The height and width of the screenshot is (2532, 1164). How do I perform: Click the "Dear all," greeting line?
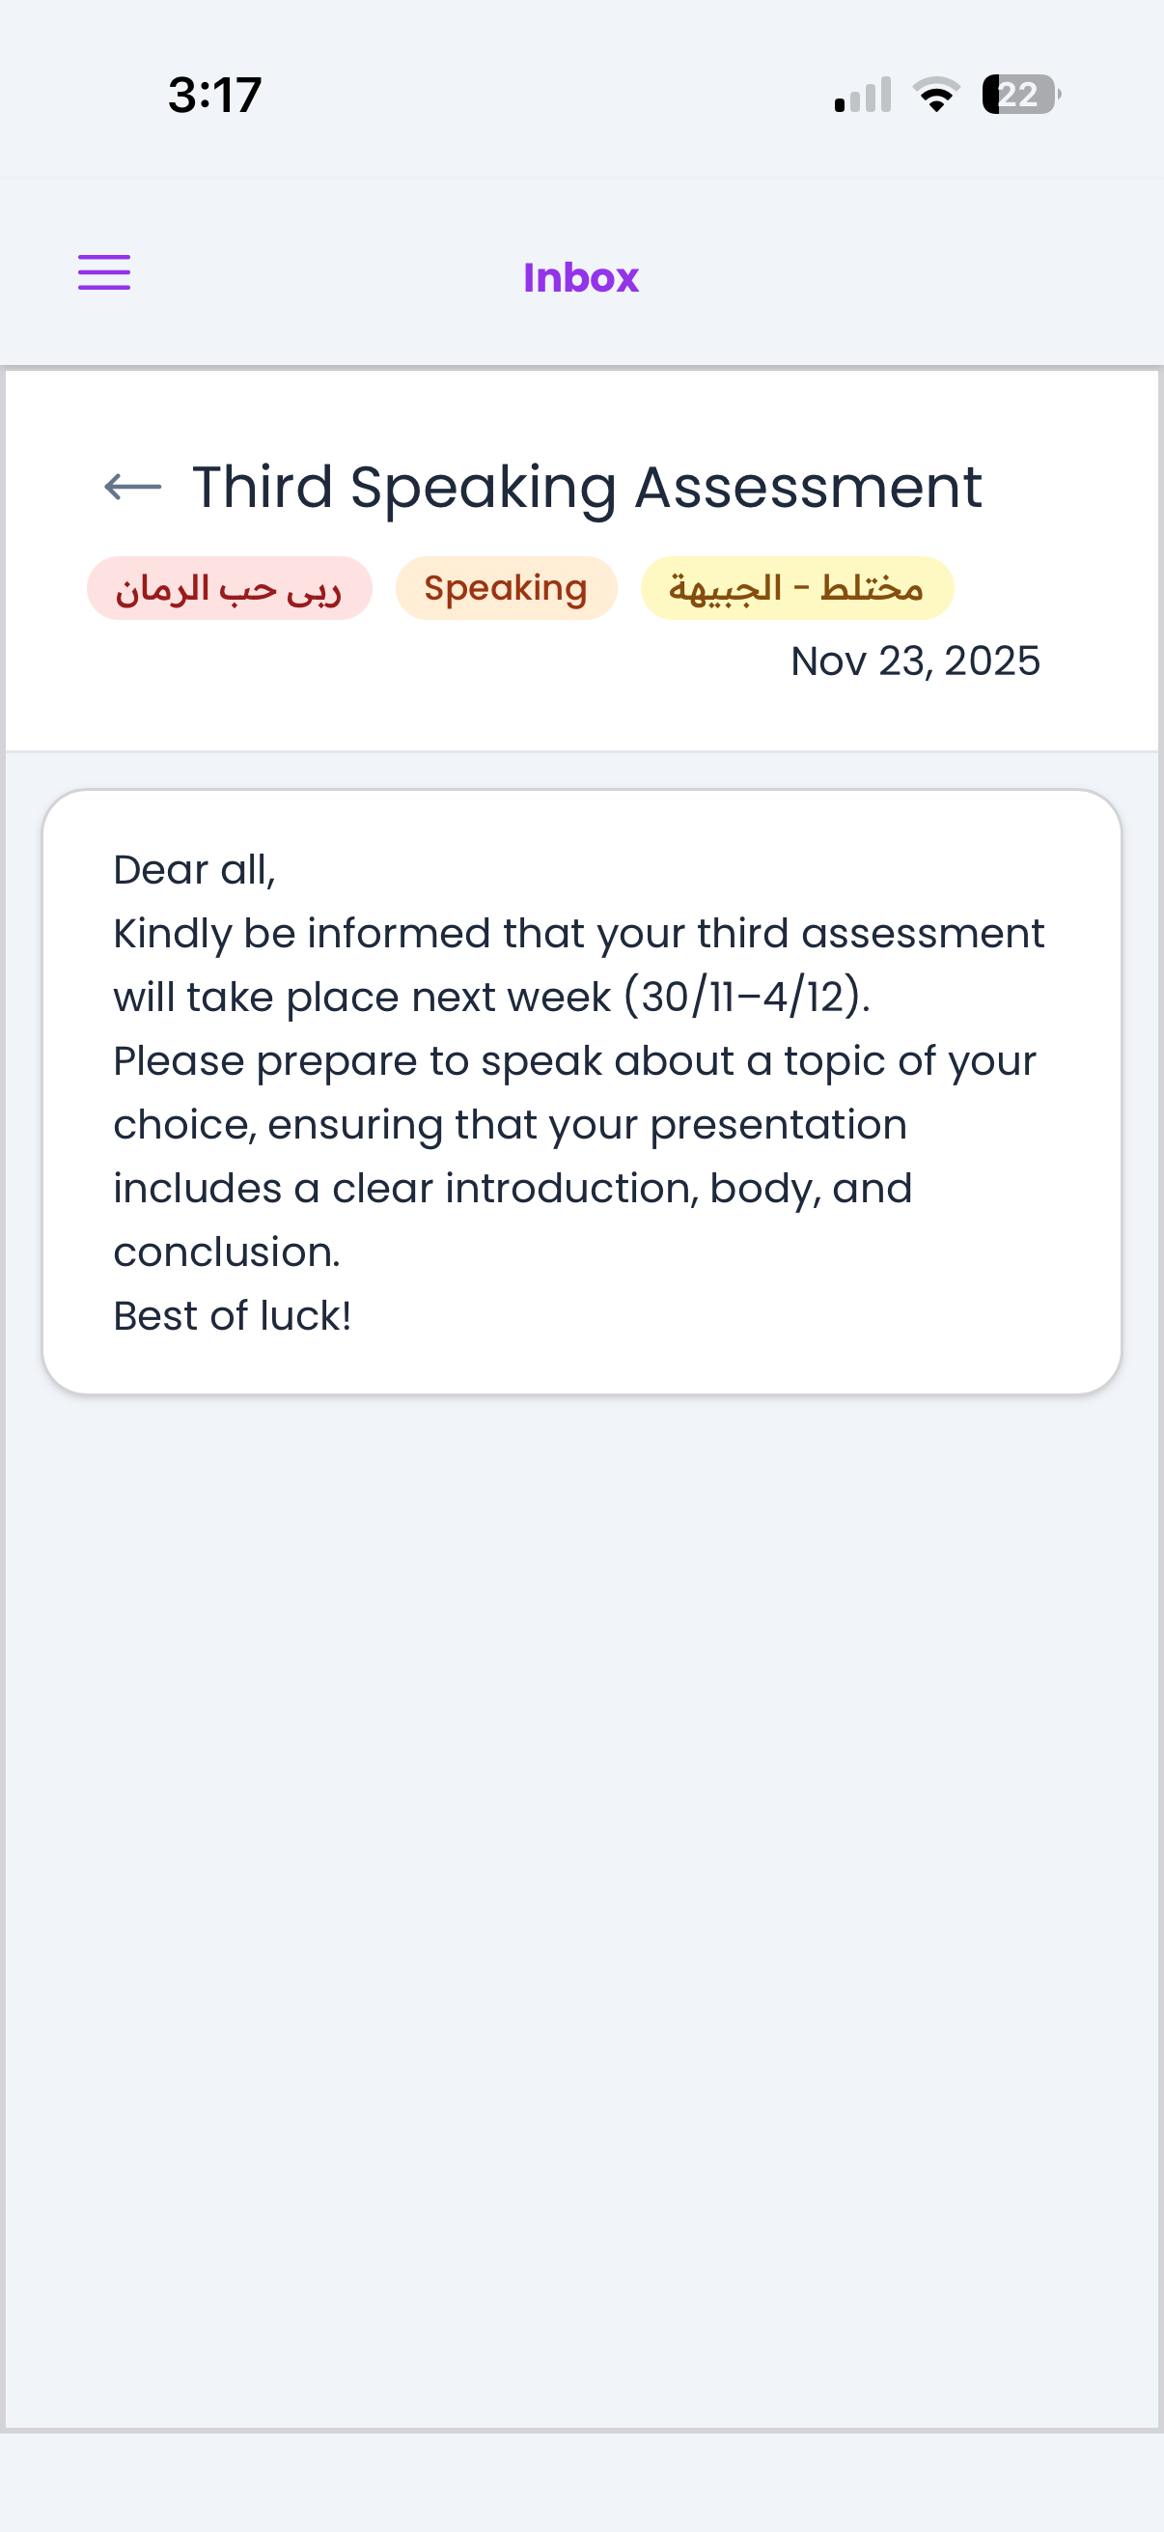point(195,870)
